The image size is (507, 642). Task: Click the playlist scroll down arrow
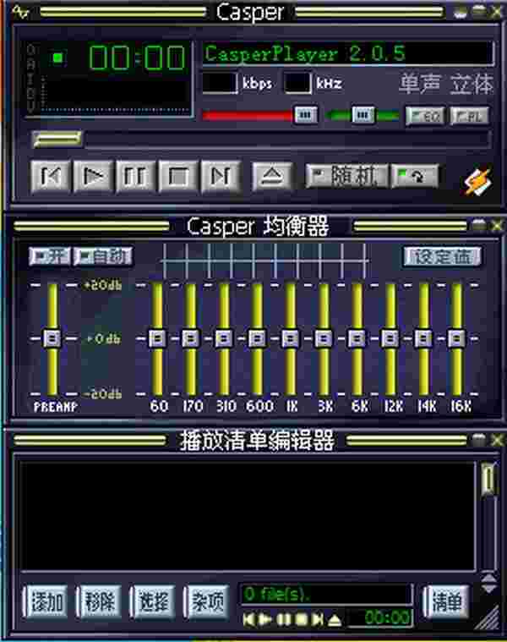coord(488,589)
